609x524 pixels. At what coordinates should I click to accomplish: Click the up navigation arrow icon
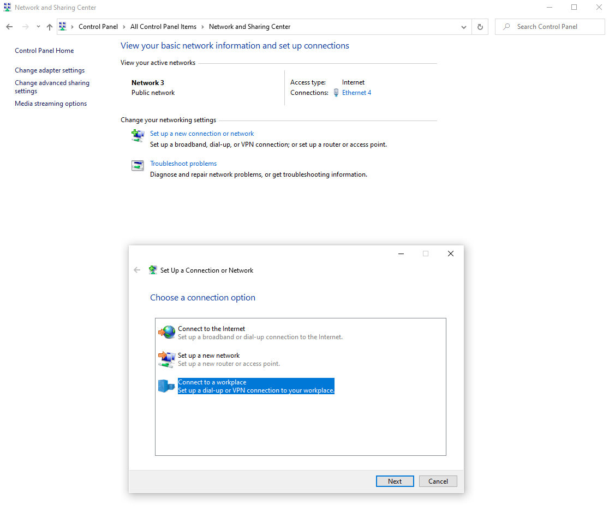(49, 26)
